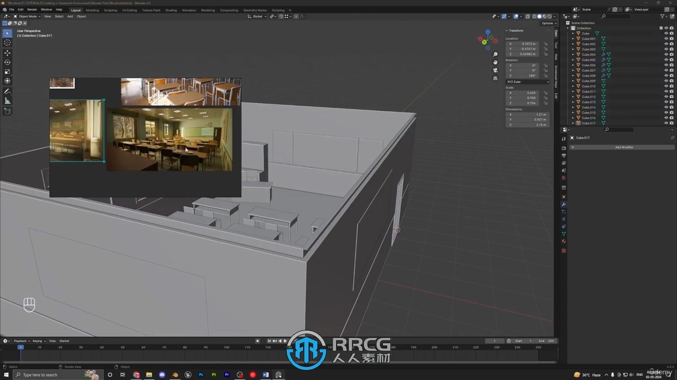Select the Add Cube tool
The image size is (677, 380).
pyautogui.click(x=7, y=111)
